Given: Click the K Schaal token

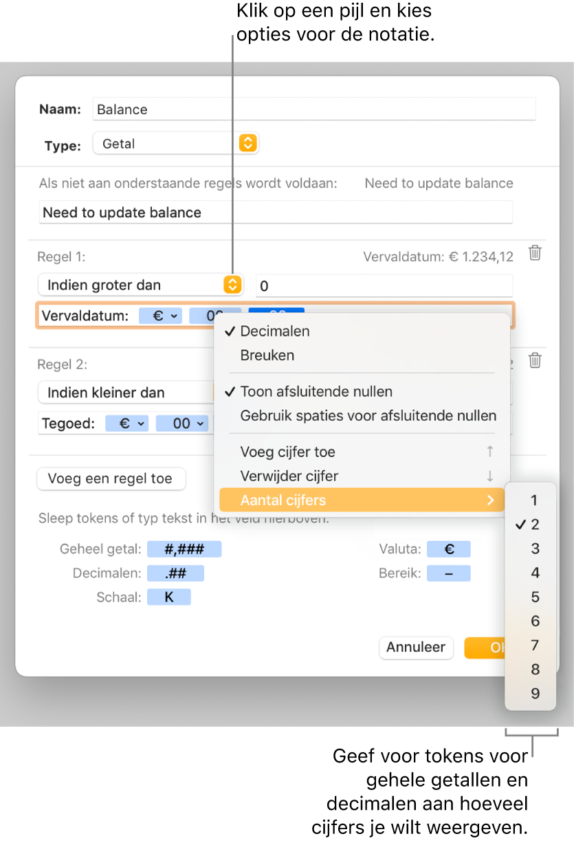Looking at the screenshot, I should (168, 597).
